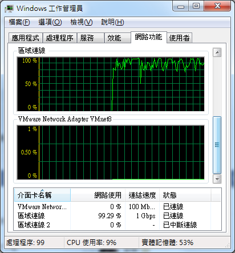
Task: Select the 區域連線 2 adapter row
Action: coord(117,225)
